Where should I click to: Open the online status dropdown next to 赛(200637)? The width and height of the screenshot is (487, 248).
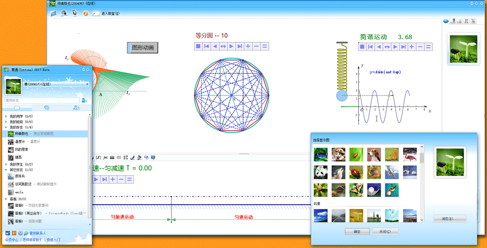[87, 84]
